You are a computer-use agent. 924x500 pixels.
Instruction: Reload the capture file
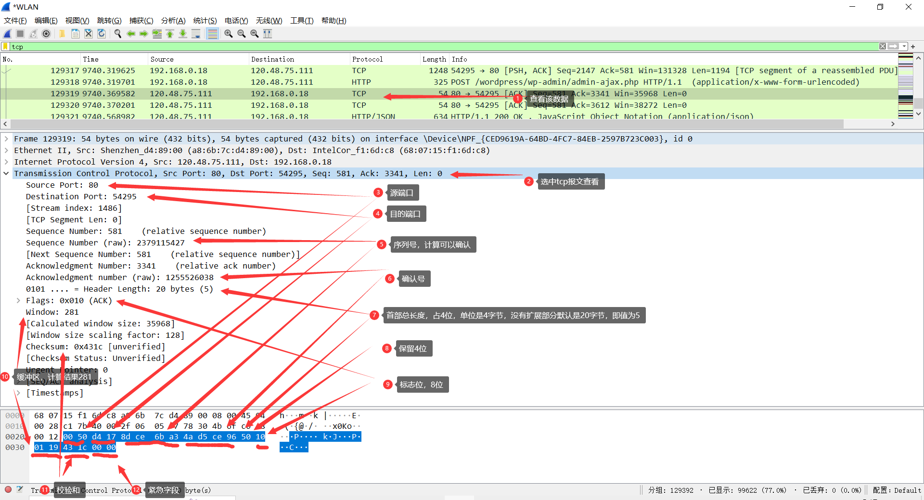tap(101, 34)
